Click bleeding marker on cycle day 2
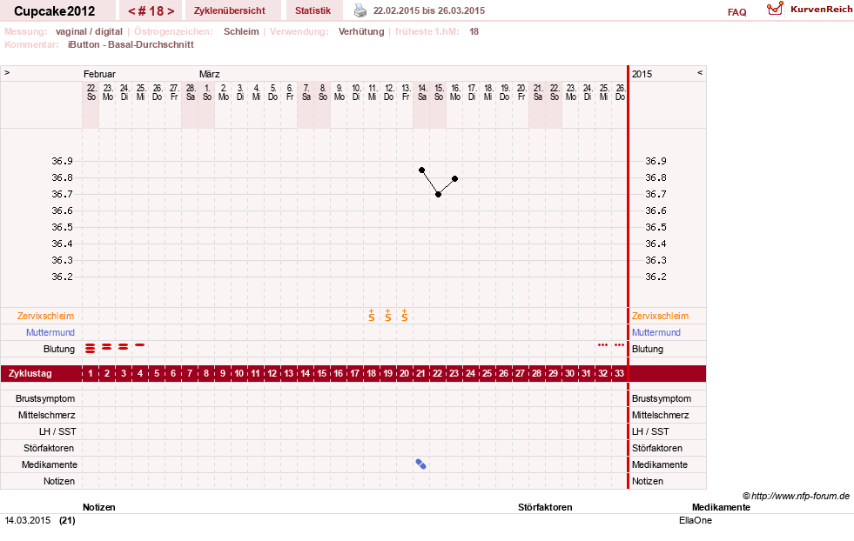Screen dimensions: 854x541 tap(107, 347)
